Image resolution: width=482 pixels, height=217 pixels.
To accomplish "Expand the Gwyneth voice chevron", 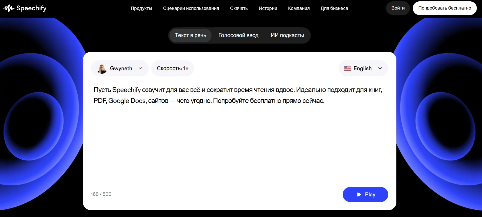I will tap(140, 69).
